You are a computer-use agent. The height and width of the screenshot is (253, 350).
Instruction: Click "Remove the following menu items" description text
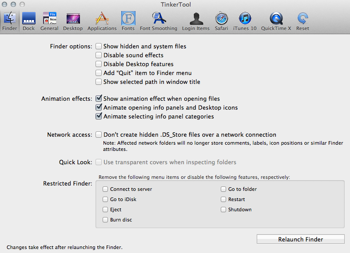(194, 177)
